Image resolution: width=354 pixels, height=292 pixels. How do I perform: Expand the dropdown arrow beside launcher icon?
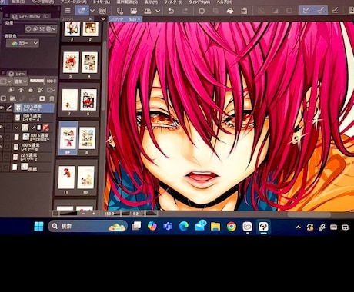[x=92, y=11]
